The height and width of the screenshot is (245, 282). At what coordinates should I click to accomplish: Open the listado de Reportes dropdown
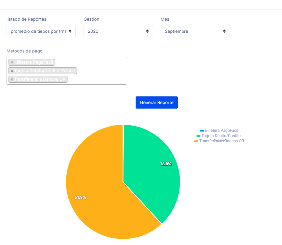(x=41, y=31)
